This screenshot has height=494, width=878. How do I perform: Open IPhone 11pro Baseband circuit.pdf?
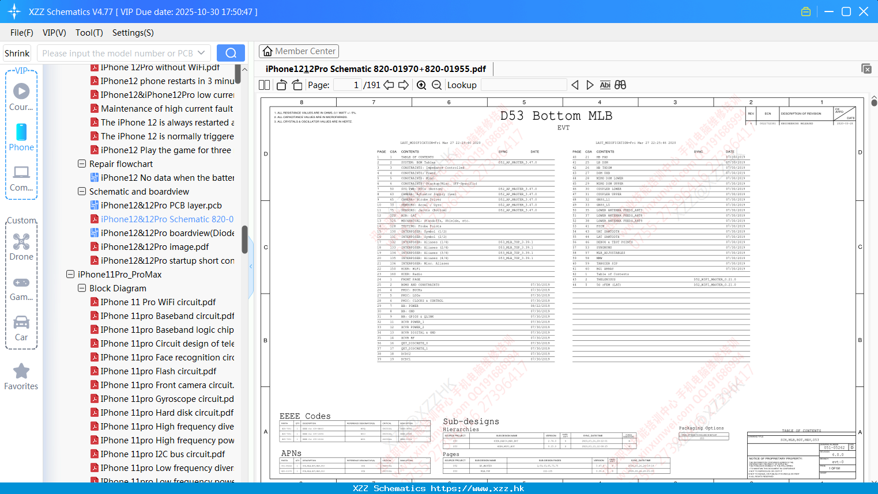coord(167,316)
